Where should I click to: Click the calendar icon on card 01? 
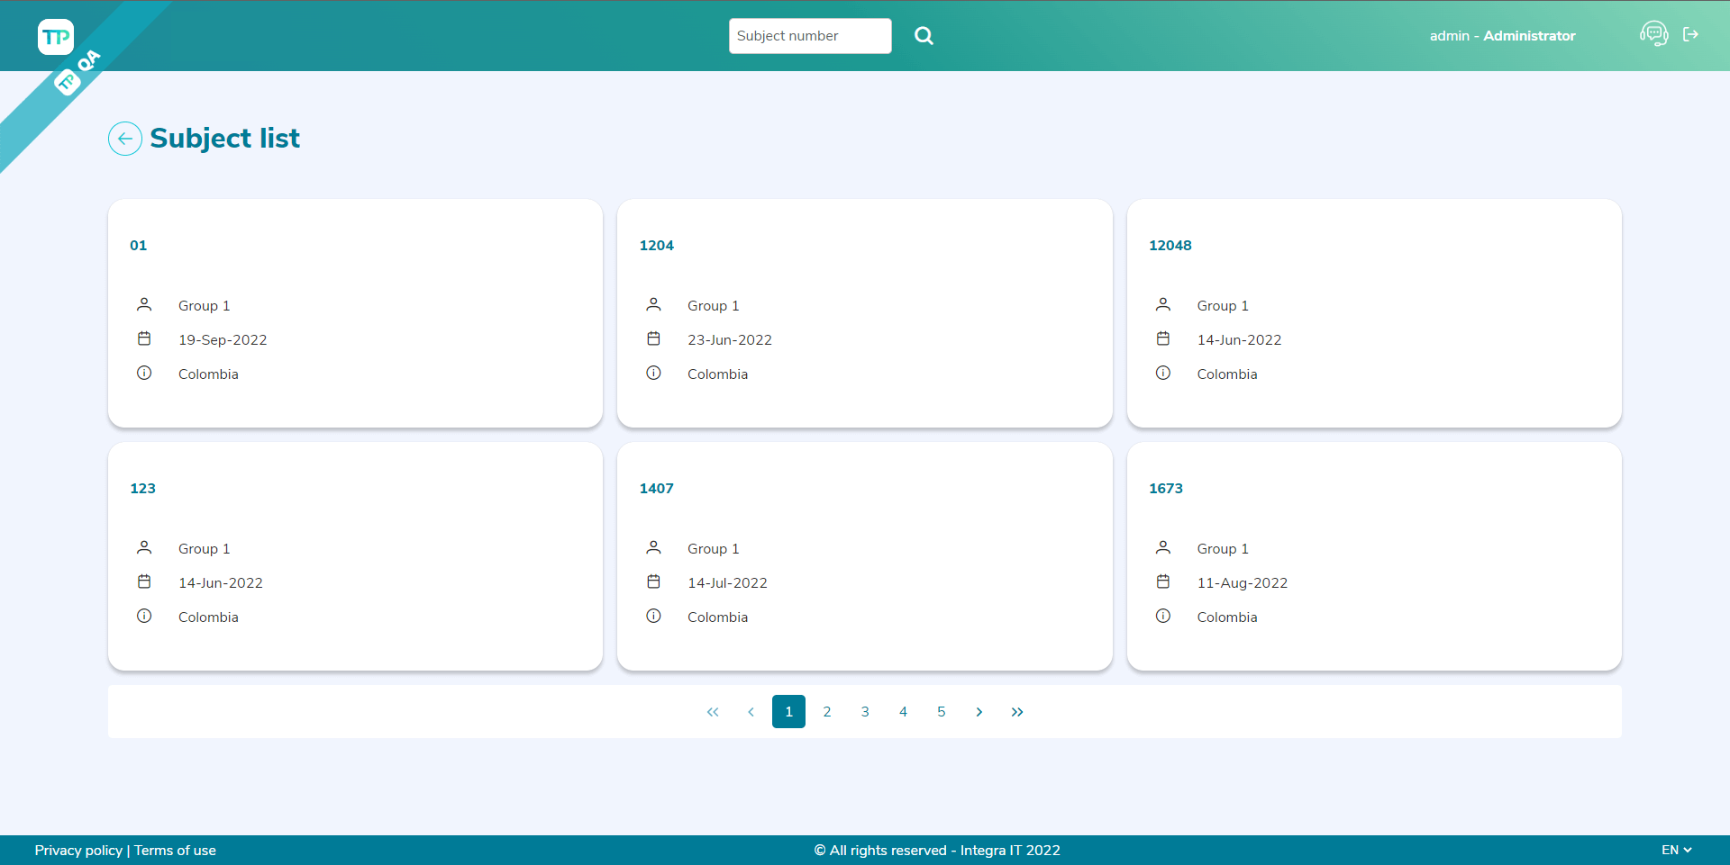click(144, 338)
